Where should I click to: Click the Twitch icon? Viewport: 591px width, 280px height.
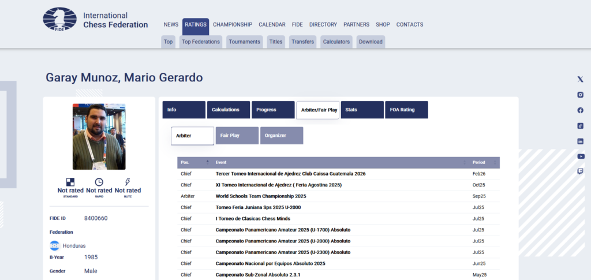[580, 171]
